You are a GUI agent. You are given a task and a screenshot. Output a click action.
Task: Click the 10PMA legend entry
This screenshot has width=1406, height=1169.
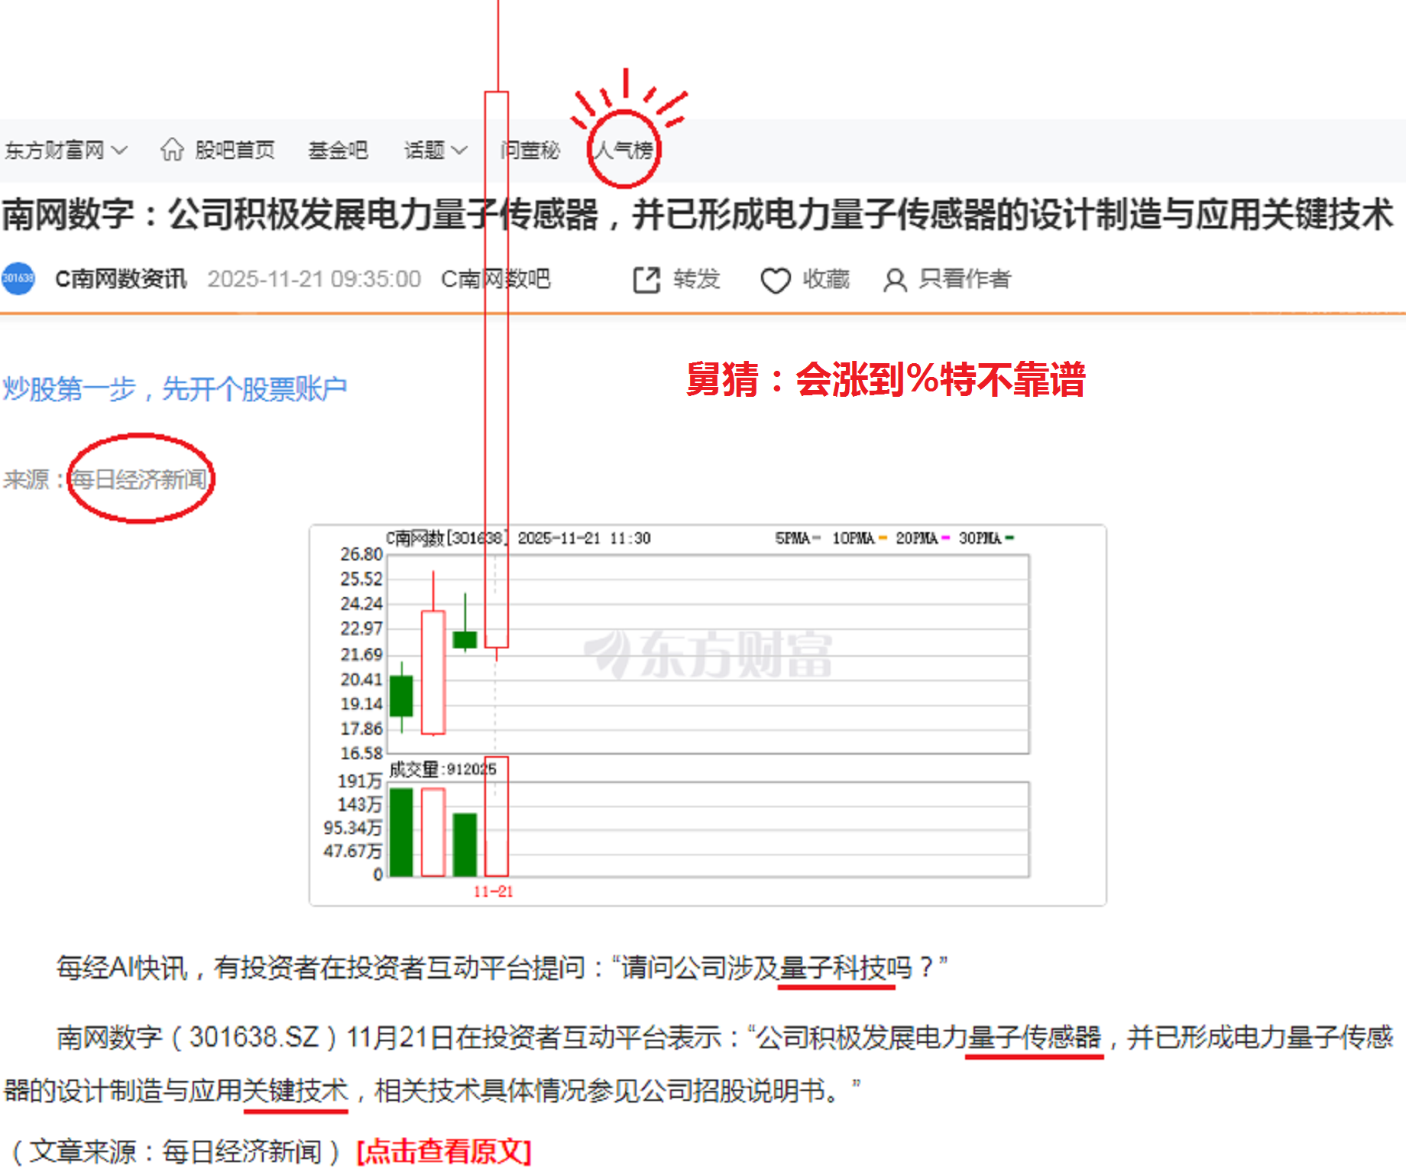click(x=860, y=538)
